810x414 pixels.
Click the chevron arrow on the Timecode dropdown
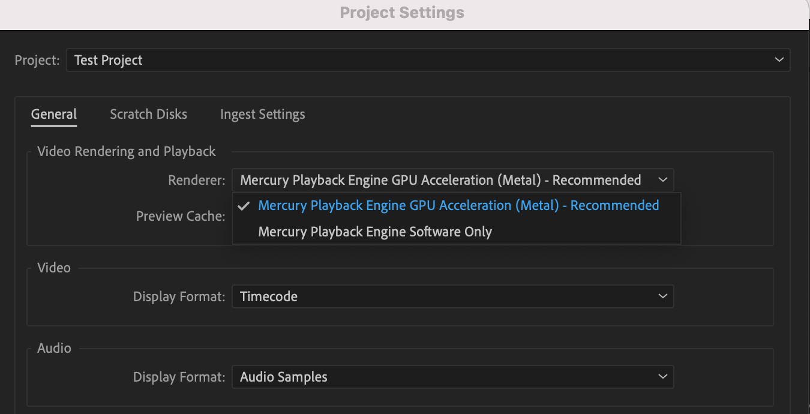coord(662,296)
